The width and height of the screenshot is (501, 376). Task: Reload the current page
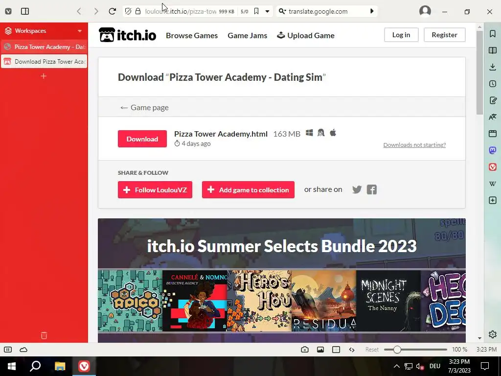tap(112, 12)
